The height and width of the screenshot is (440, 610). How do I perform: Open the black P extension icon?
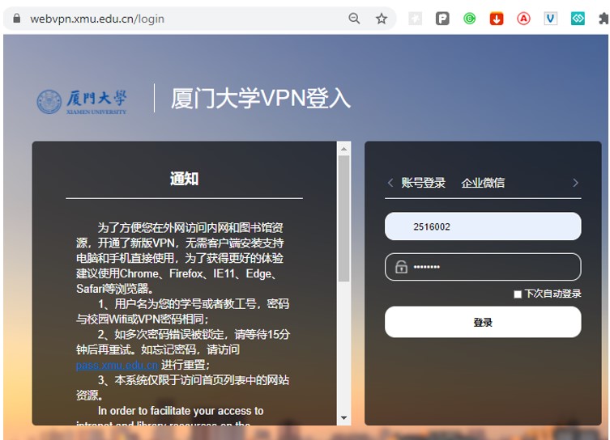pos(442,19)
